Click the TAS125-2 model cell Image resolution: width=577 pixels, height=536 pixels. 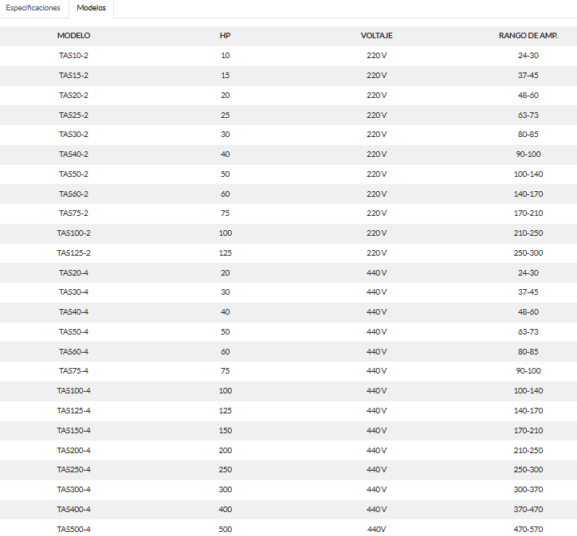(73, 252)
